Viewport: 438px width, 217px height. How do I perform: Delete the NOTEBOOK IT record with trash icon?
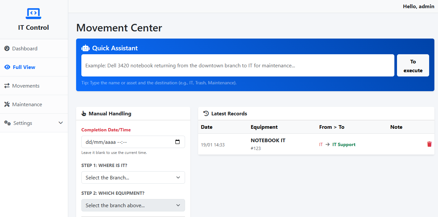429,144
